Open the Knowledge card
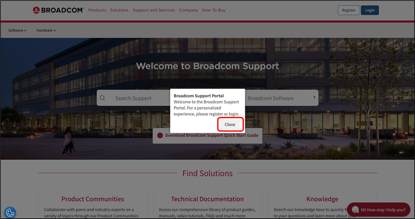The height and width of the screenshot is (219, 415). (x=322, y=203)
